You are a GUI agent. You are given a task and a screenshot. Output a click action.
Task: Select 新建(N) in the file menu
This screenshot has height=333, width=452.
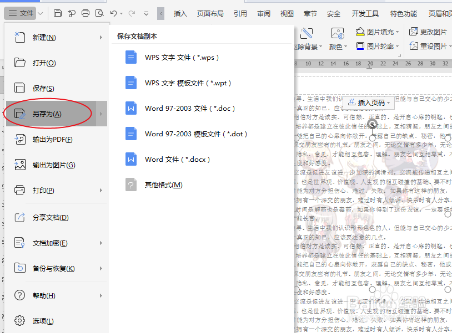pyautogui.click(x=57, y=37)
